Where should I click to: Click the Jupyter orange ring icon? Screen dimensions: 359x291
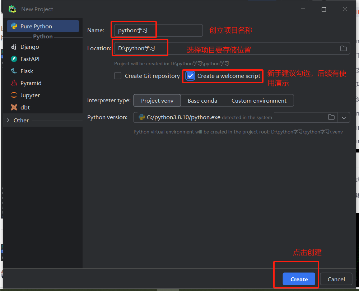click(x=14, y=95)
